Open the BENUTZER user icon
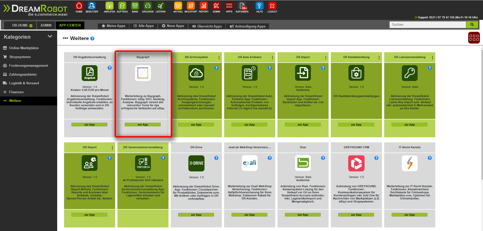This screenshot has height=231, width=483. point(92,6)
